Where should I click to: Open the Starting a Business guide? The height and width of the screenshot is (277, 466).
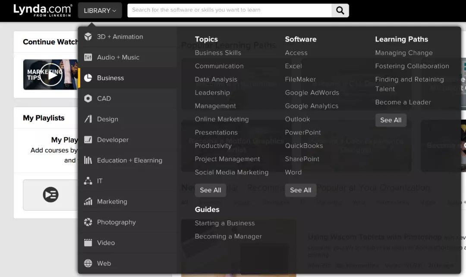point(224,223)
